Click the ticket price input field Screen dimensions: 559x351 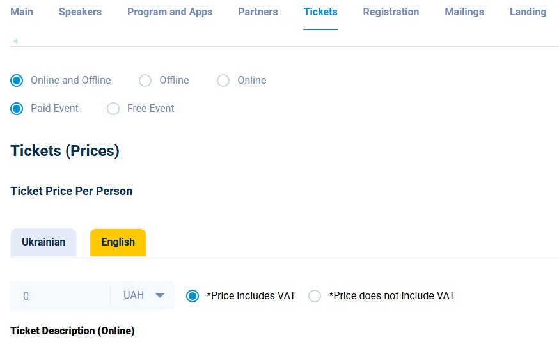(61, 296)
